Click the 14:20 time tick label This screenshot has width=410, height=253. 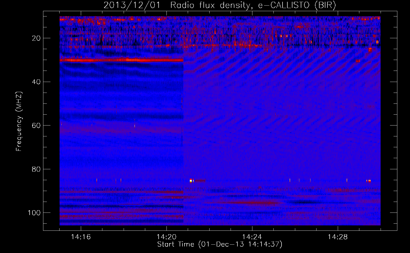pyautogui.click(x=166, y=237)
